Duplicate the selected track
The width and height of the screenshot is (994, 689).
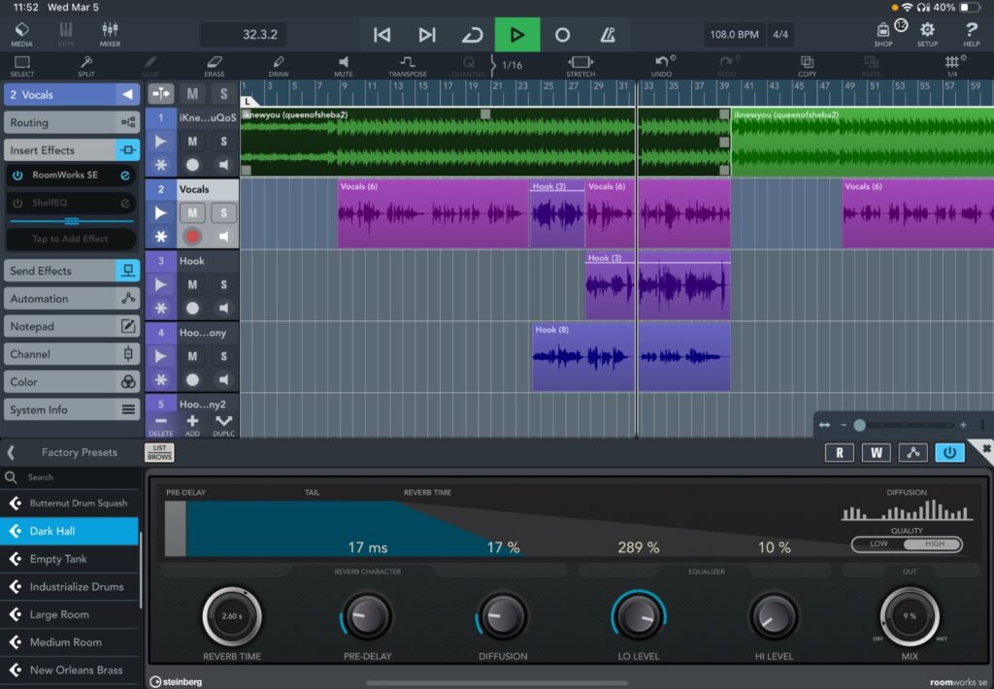tap(224, 425)
